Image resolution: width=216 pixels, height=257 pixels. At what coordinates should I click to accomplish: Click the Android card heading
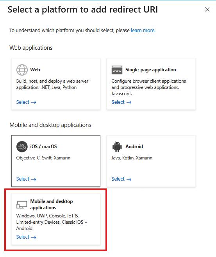click(x=134, y=147)
